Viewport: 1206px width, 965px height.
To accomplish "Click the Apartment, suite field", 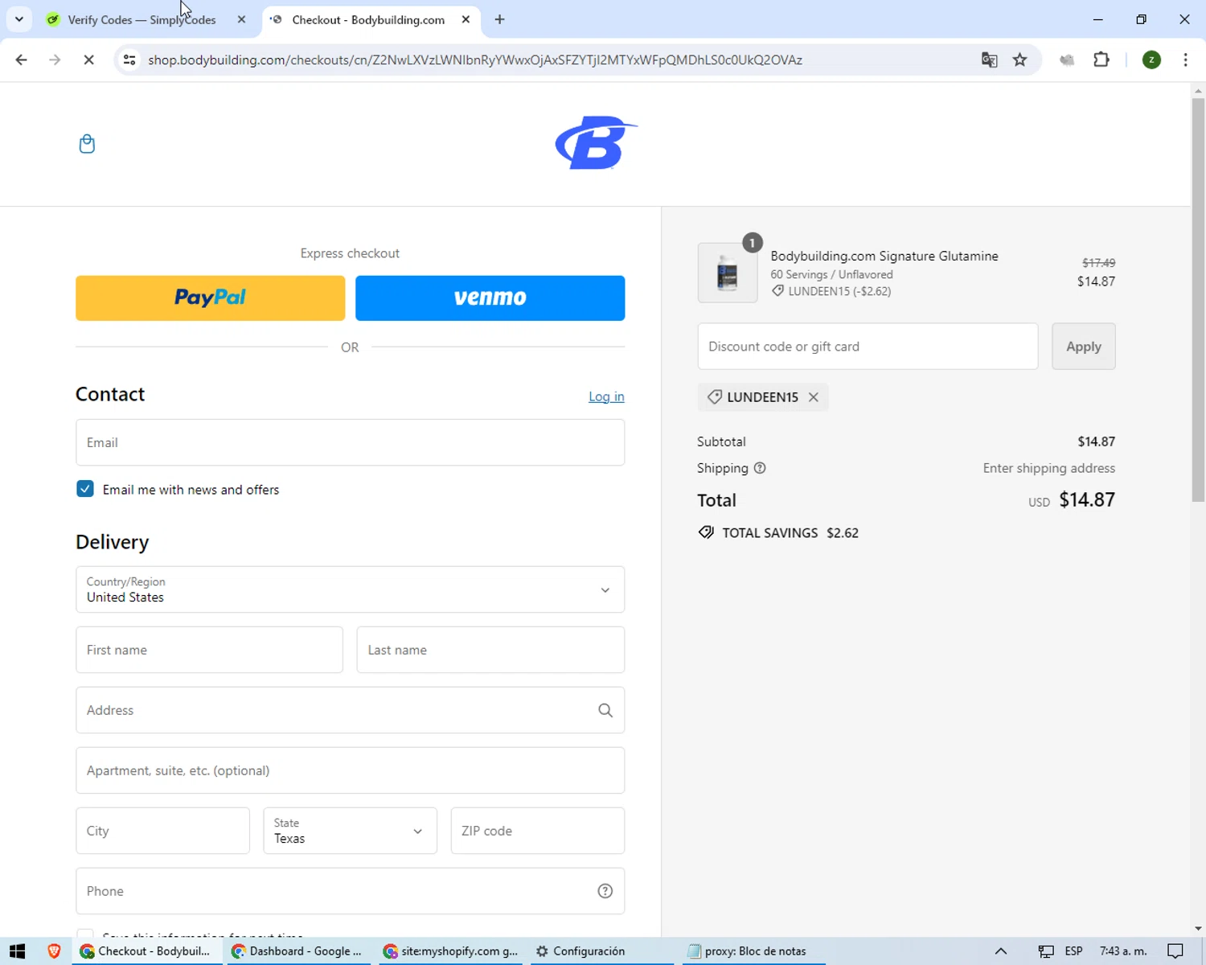I will click(x=350, y=770).
